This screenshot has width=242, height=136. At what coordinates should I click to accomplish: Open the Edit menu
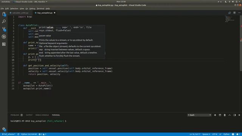tap(7, 9)
